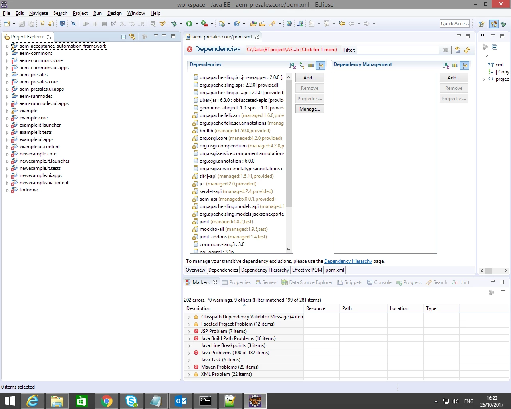Switch to the Dependency Hierarchy tab
Viewport: 511px width, 409px height.
click(265, 270)
